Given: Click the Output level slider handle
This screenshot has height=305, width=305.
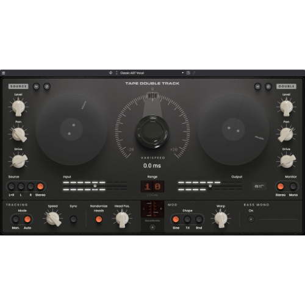Looking at the screenshot, I should coord(210,186).
